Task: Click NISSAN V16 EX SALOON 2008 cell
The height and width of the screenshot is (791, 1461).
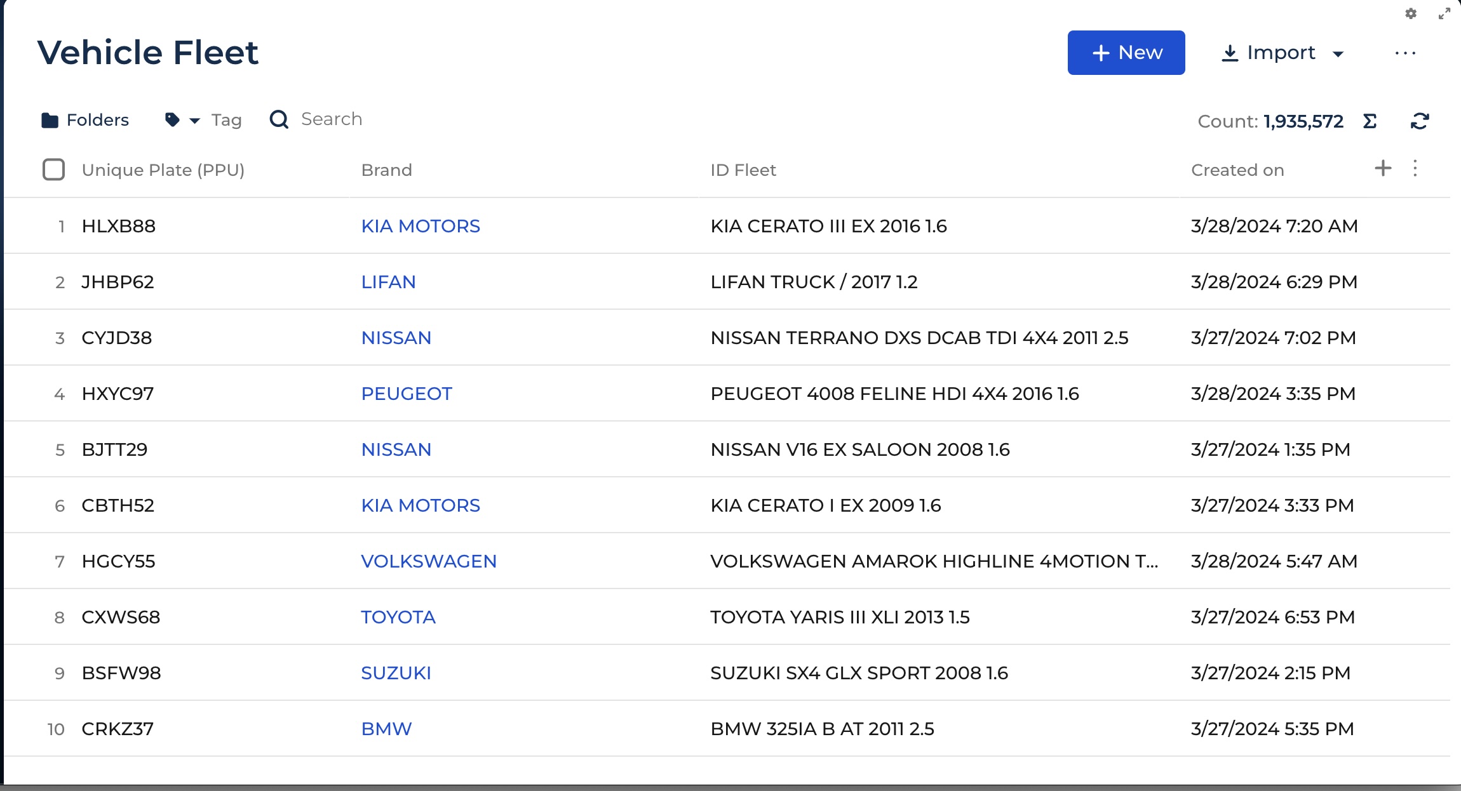Action: 860,449
